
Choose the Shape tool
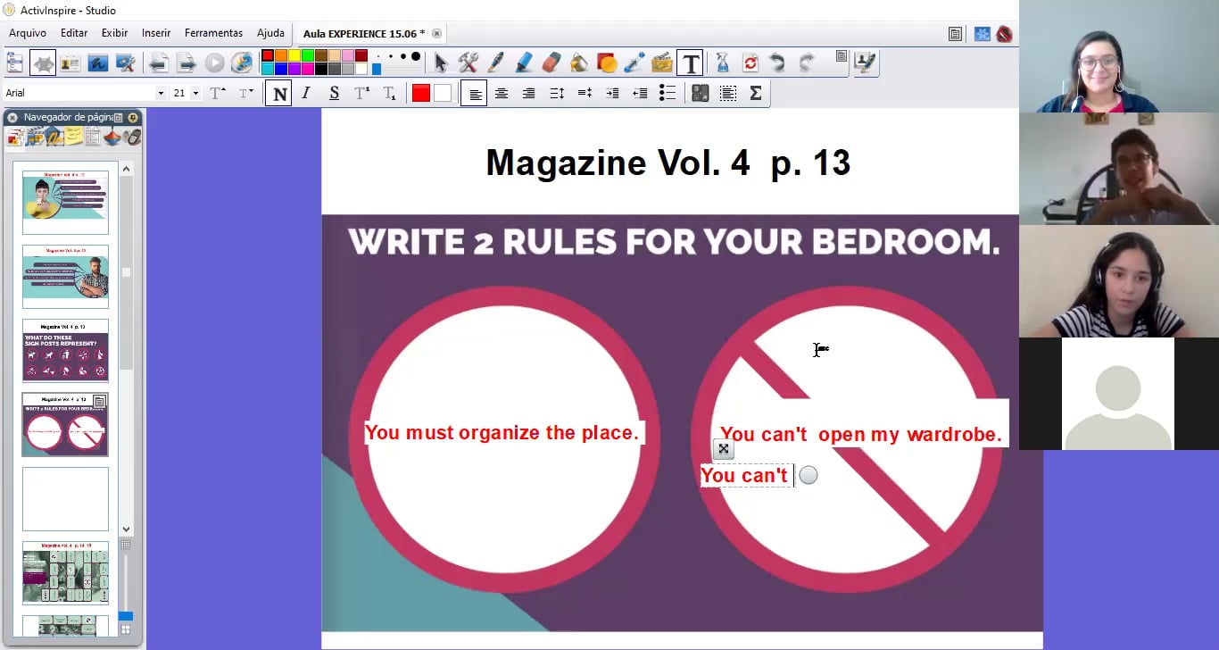coord(607,62)
